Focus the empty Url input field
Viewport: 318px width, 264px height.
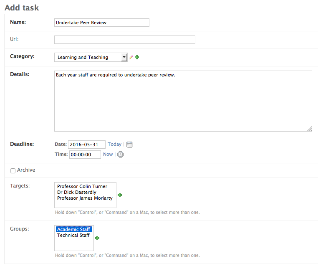[125, 40]
